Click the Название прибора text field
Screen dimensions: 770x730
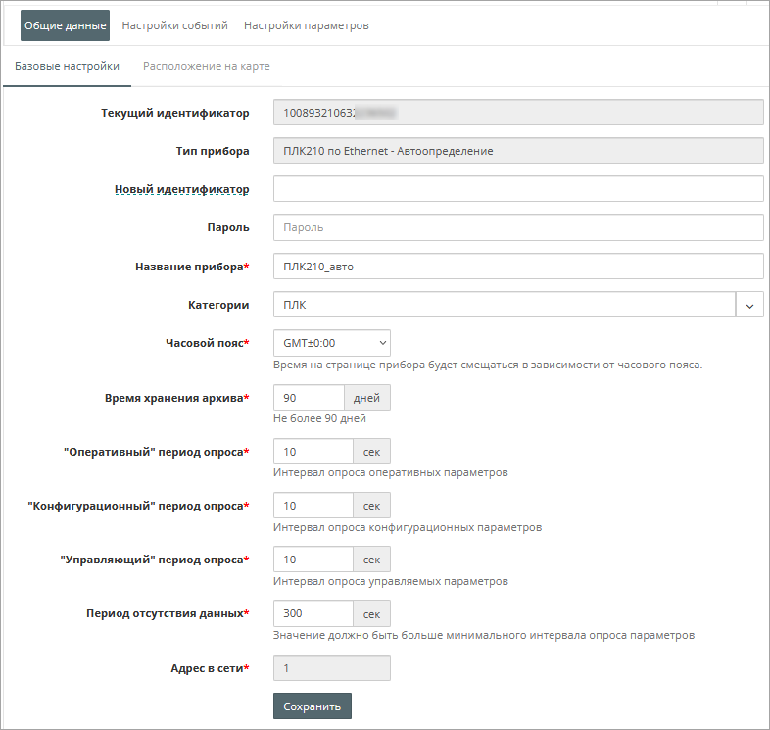517,267
